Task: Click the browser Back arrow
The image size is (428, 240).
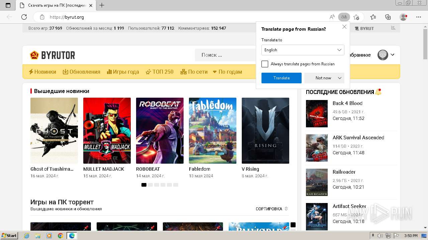Action: pos(9,17)
